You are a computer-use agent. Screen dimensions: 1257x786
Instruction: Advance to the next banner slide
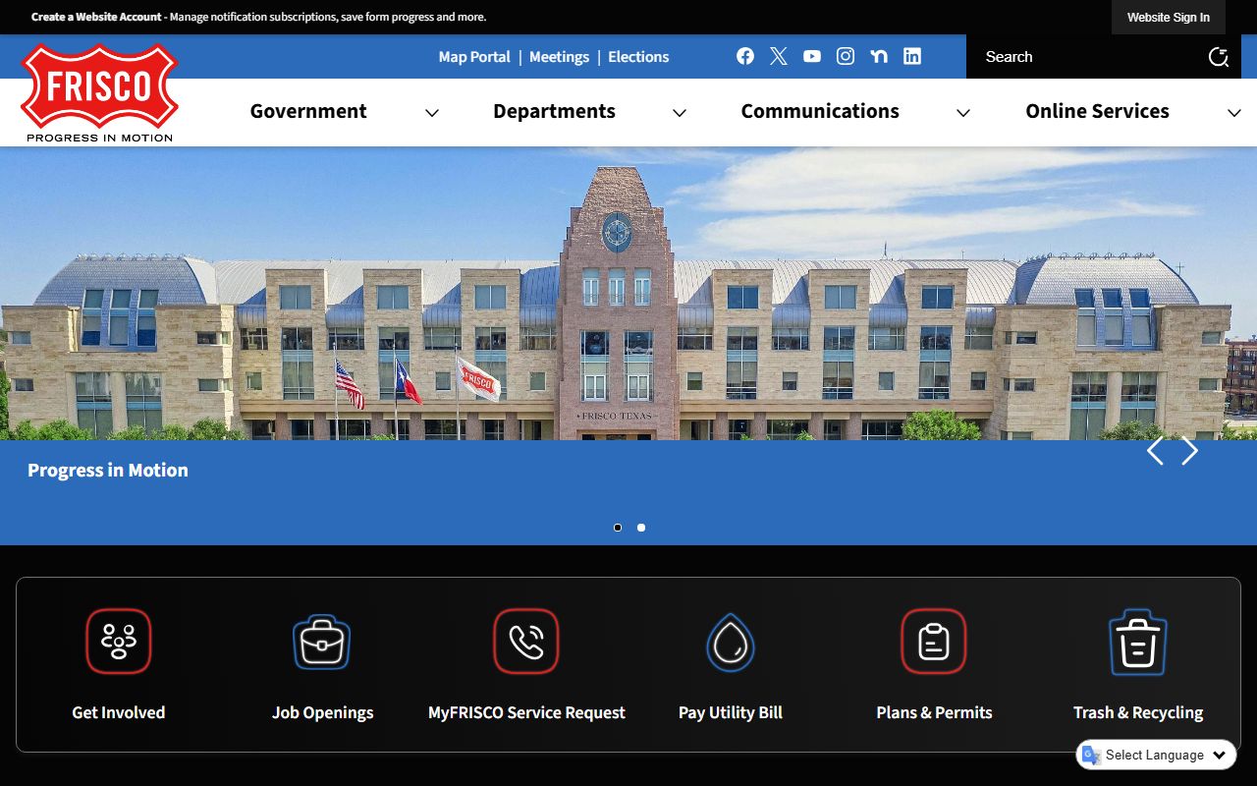(x=1190, y=451)
